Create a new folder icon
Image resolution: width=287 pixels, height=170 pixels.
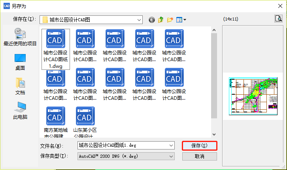(x=170, y=20)
